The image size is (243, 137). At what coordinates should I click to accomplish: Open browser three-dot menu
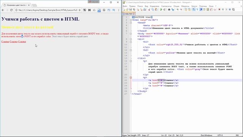(119, 10)
